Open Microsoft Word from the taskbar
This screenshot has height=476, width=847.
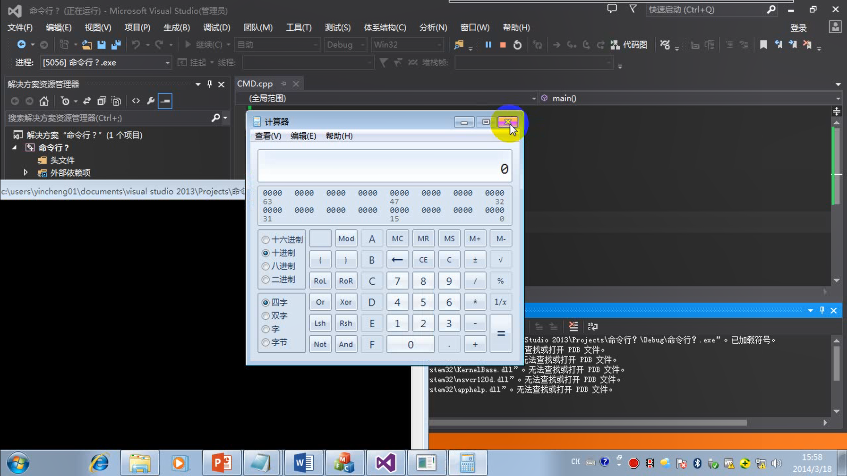tap(303, 462)
